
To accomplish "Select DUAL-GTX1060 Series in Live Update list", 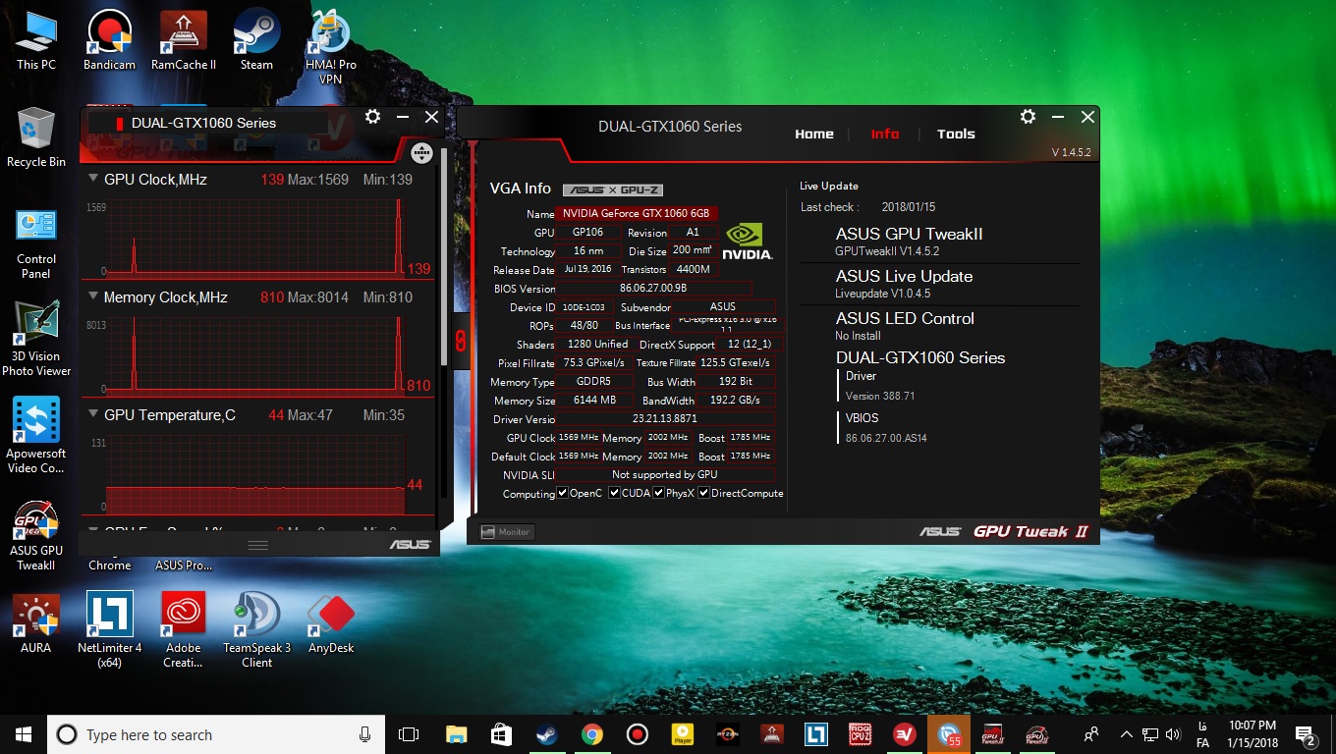I will (x=920, y=357).
